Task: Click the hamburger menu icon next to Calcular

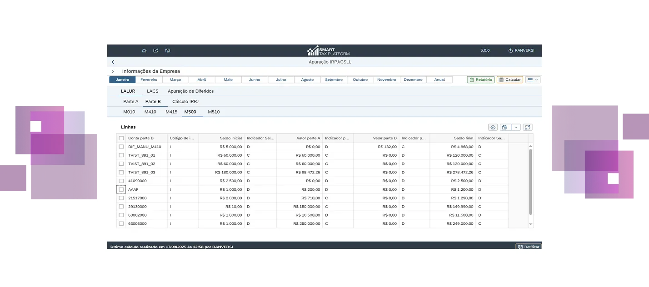Action: tap(530, 79)
